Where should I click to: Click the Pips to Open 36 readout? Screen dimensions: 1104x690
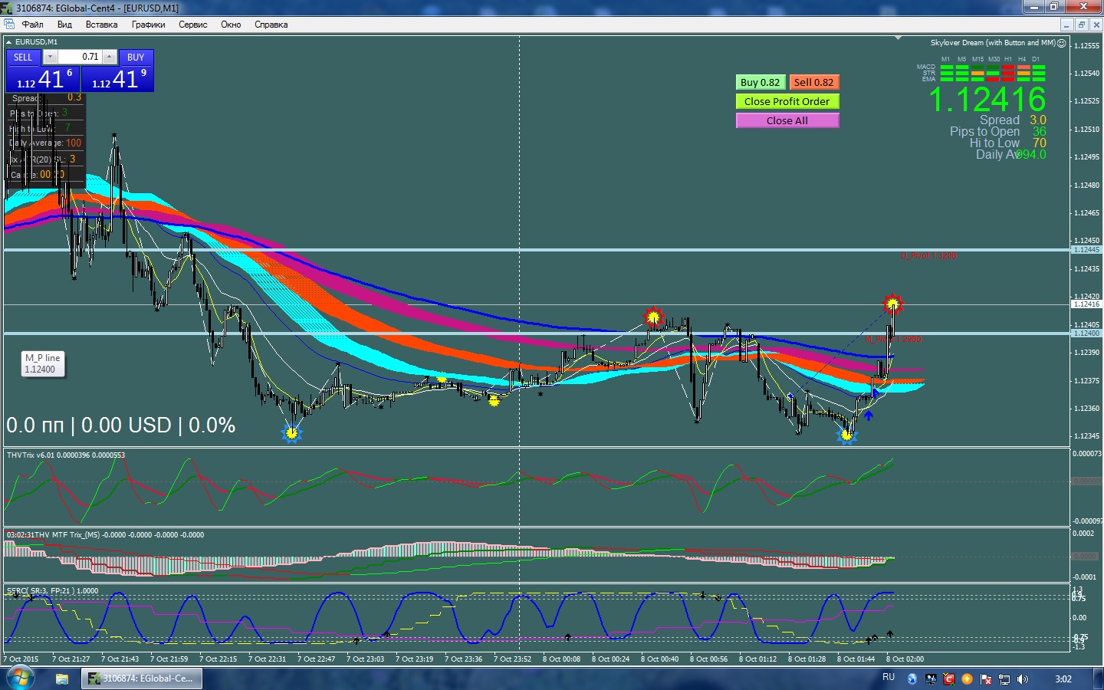[998, 131]
